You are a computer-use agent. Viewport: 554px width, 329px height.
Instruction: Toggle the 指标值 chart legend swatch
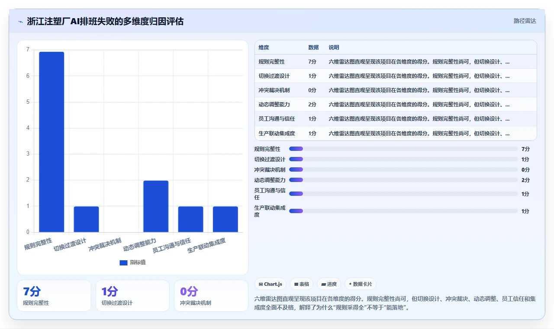coord(123,262)
